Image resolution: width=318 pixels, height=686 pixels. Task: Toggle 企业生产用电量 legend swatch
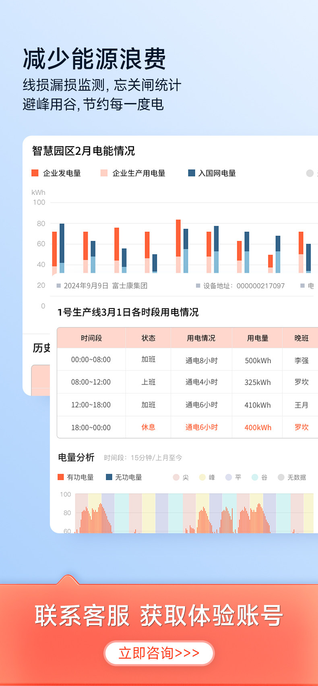104,173
